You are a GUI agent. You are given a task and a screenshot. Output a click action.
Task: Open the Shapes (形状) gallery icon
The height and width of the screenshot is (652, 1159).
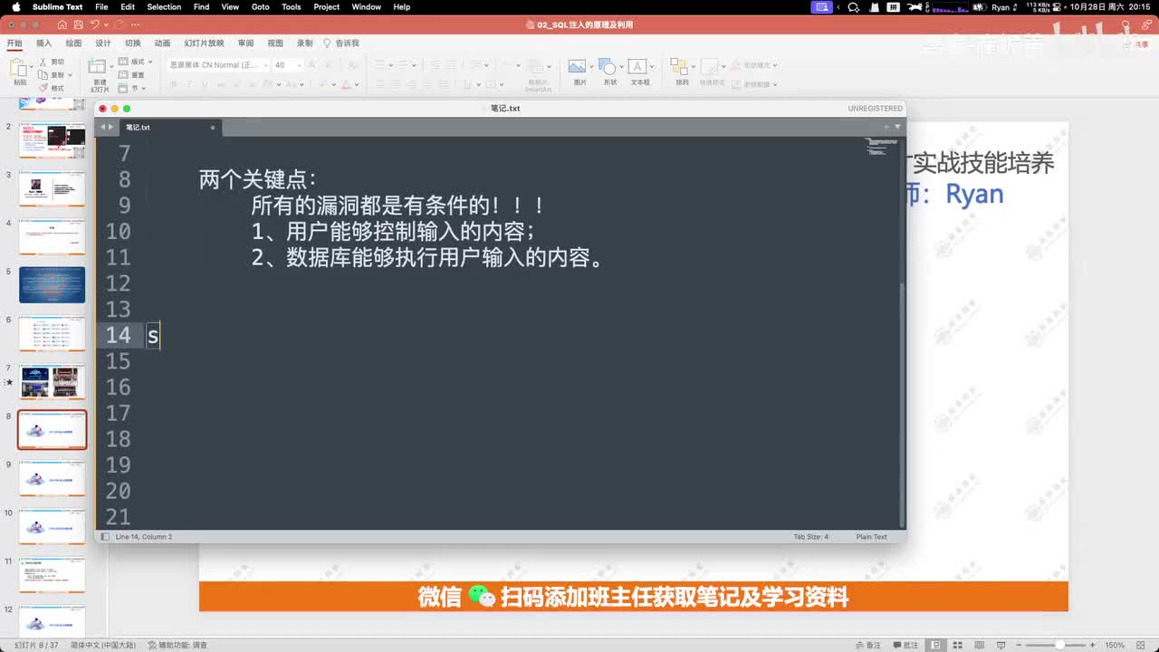click(608, 66)
